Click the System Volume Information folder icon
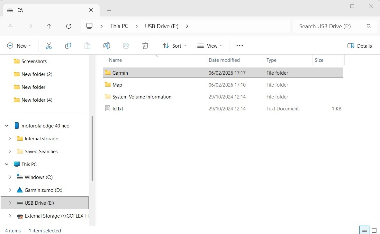 [x=108, y=97]
